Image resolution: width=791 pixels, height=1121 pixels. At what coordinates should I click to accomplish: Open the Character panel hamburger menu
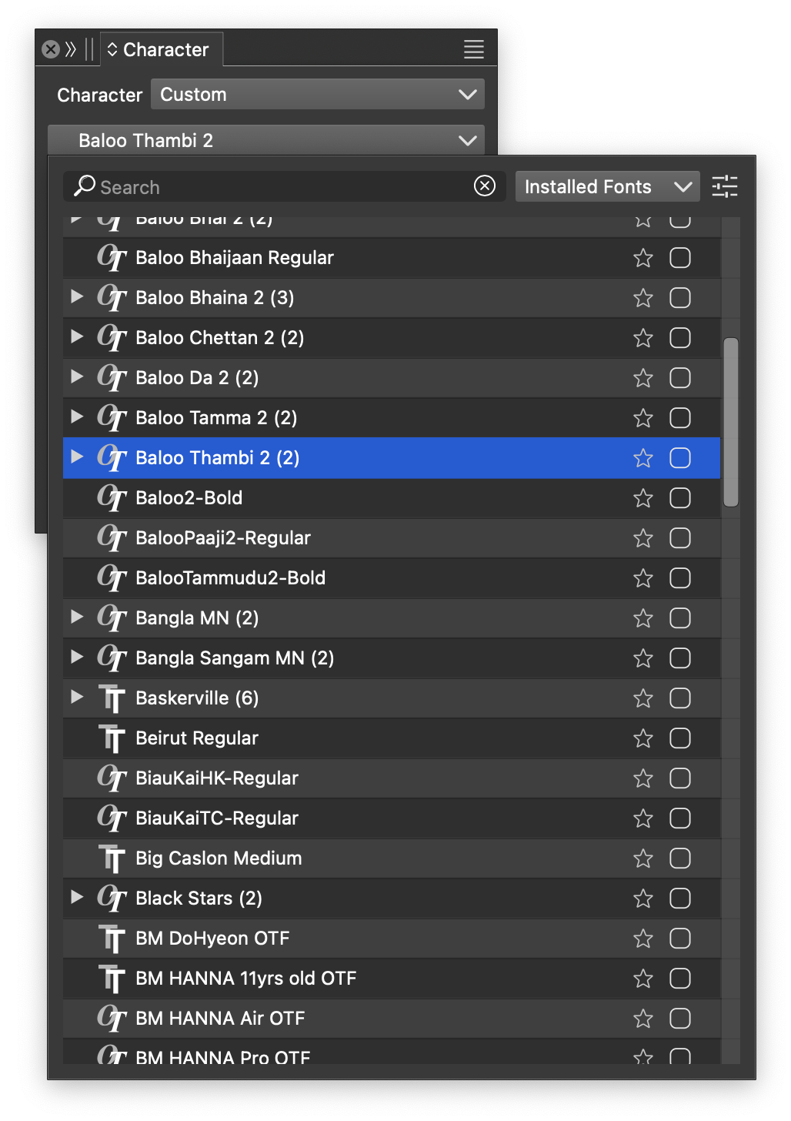click(x=473, y=49)
